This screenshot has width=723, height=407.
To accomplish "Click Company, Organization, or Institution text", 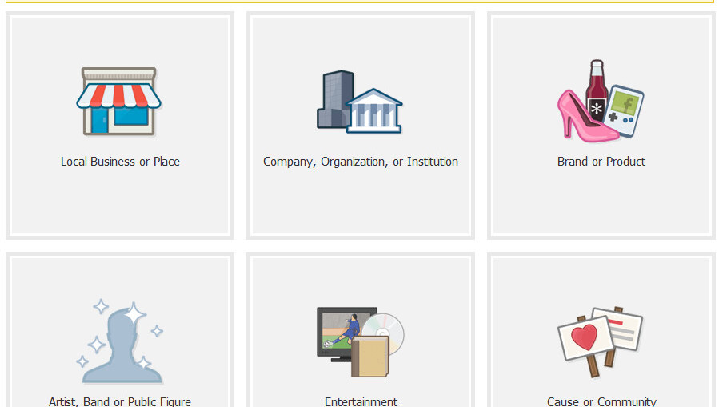I will 361,162.
